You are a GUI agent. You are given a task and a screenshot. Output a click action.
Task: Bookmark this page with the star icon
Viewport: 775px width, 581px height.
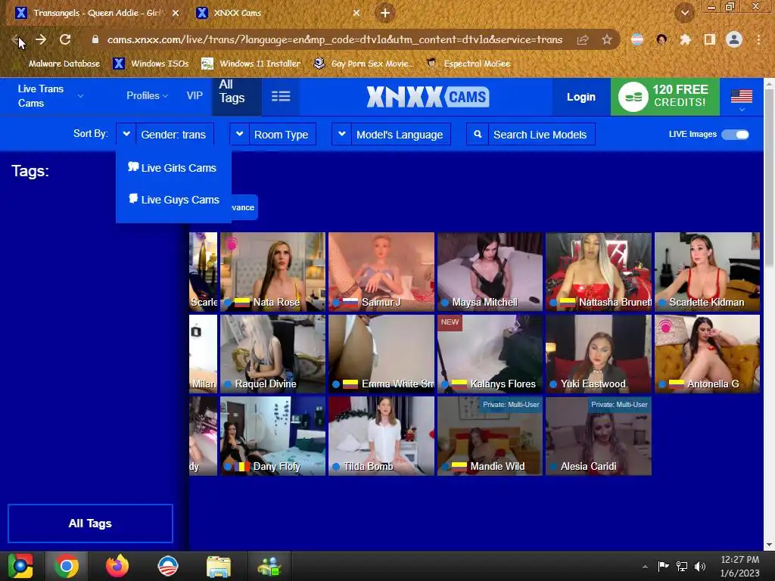click(x=607, y=39)
